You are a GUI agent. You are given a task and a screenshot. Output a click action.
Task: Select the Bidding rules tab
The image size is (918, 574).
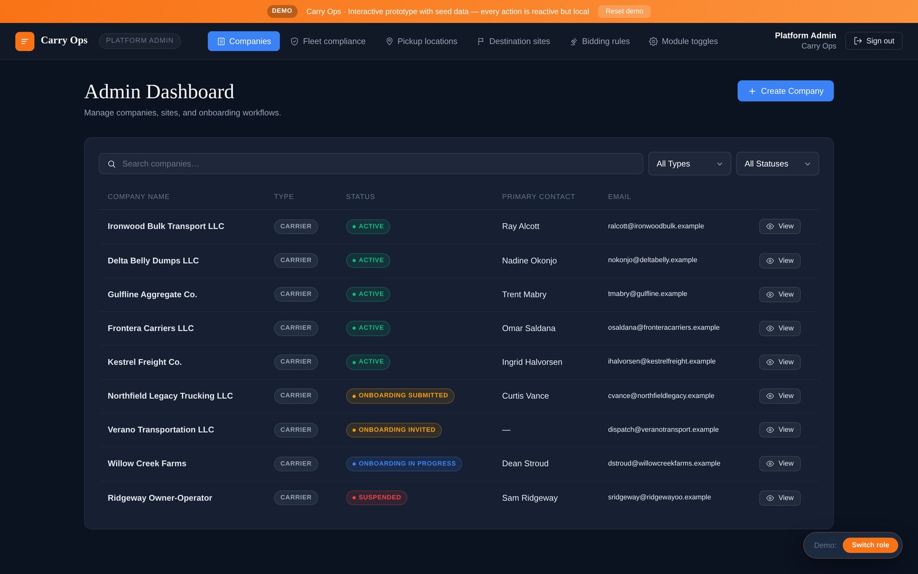(x=600, y=41)
